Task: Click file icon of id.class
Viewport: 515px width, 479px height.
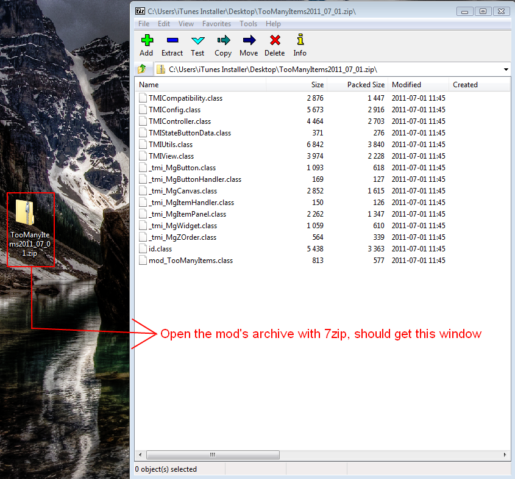Action: 143,249
